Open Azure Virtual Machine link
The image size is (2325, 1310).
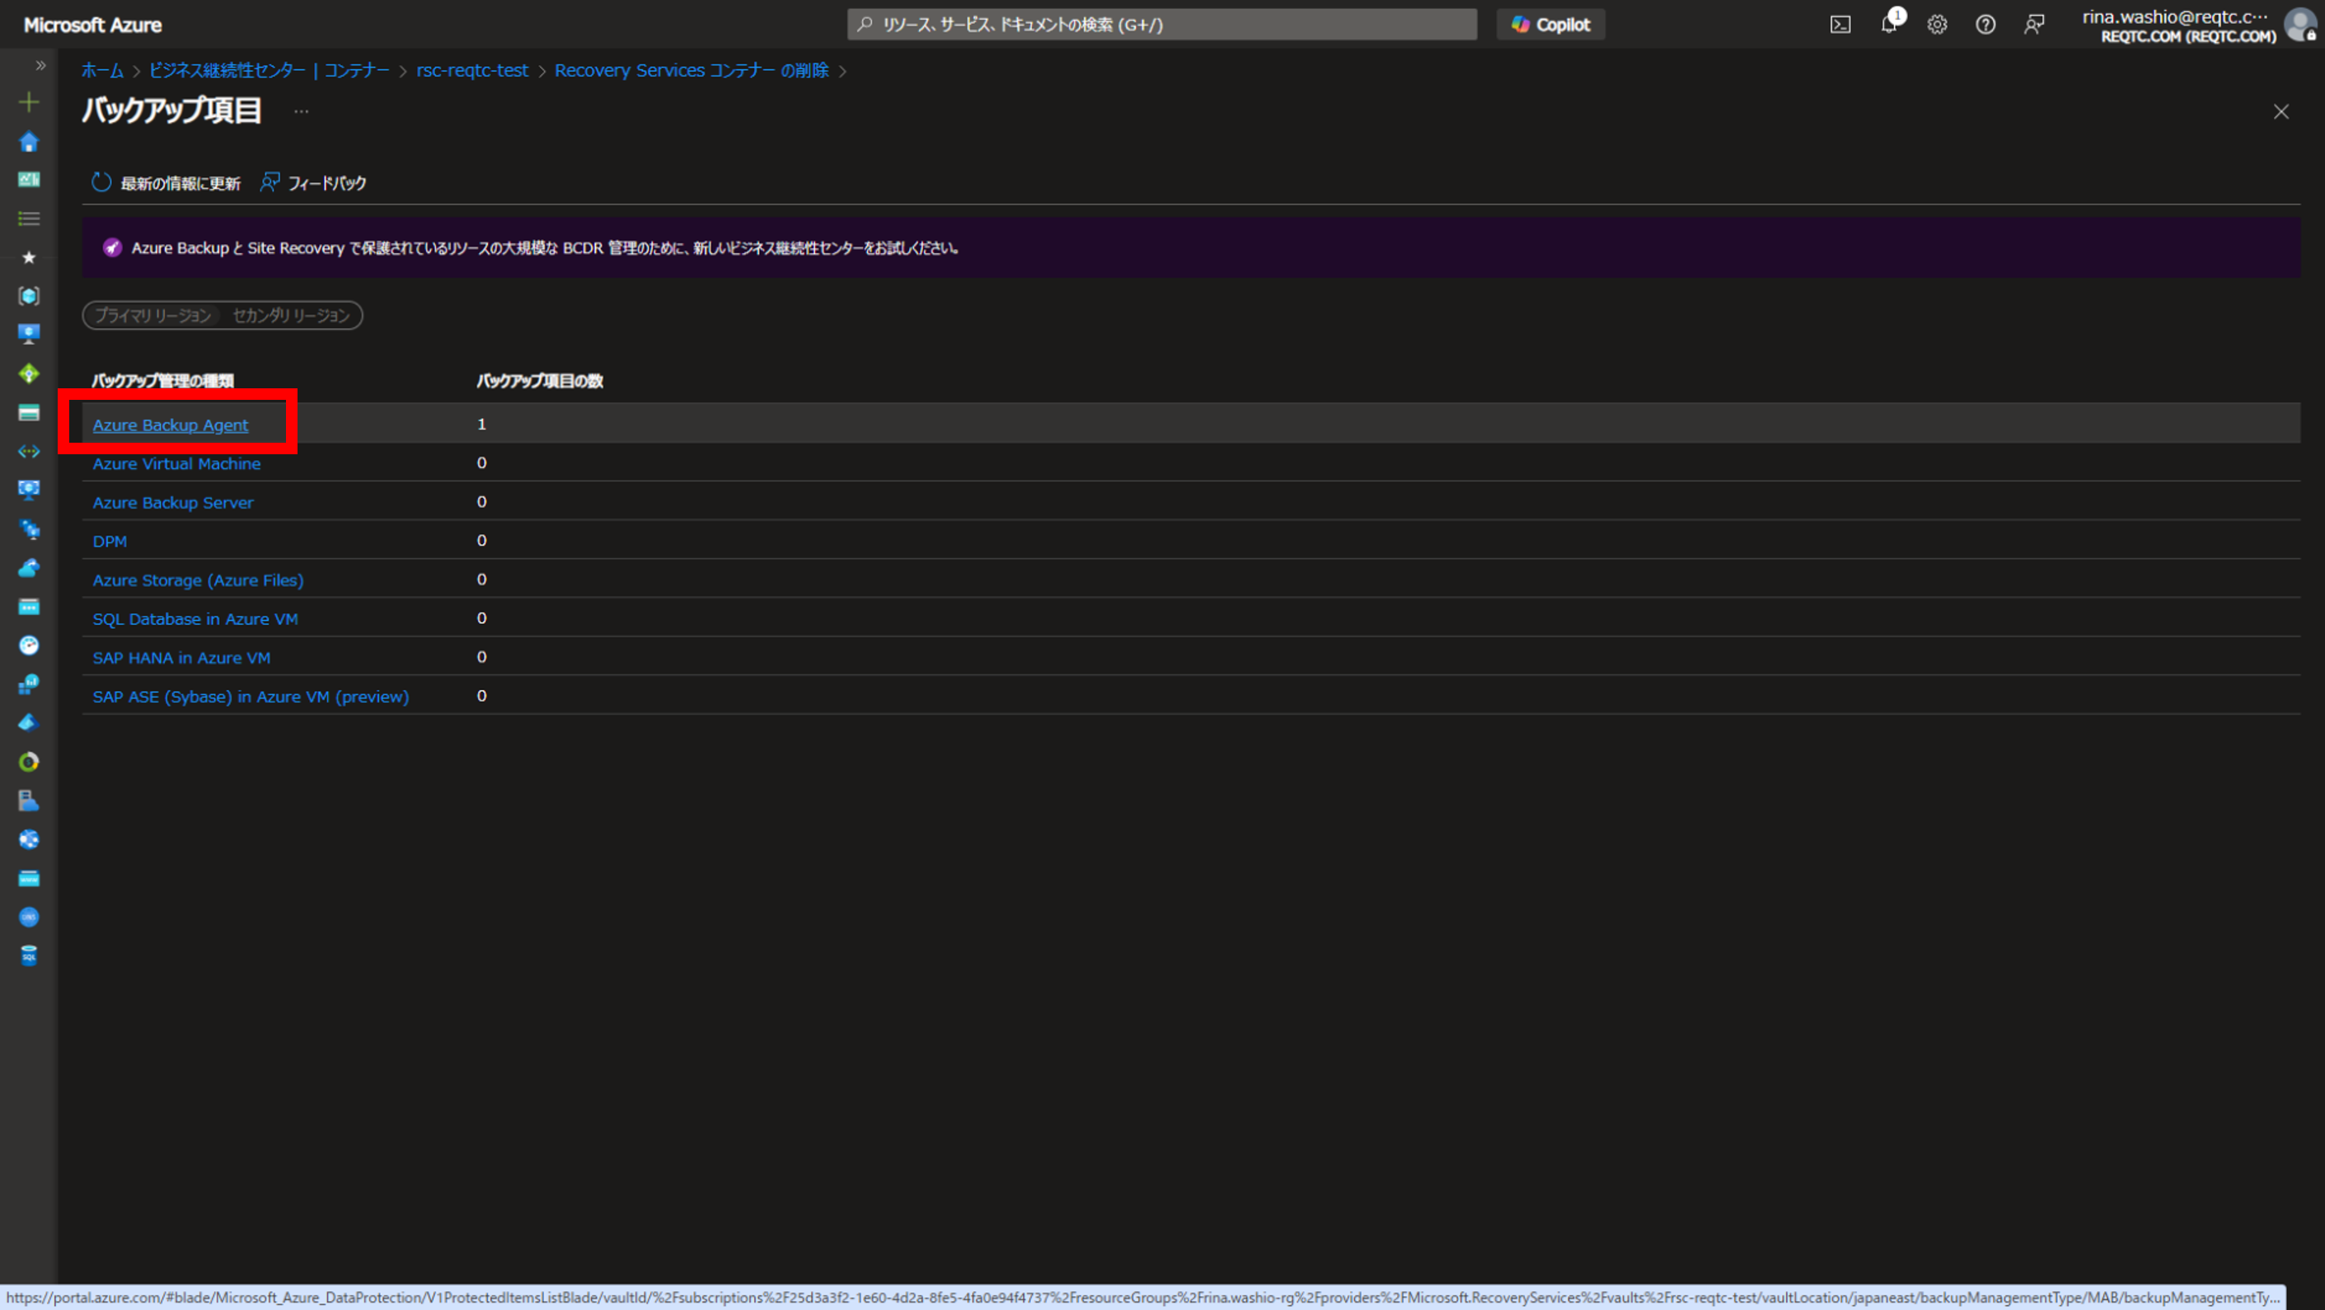pyautogui.click(x=177, y=463)
